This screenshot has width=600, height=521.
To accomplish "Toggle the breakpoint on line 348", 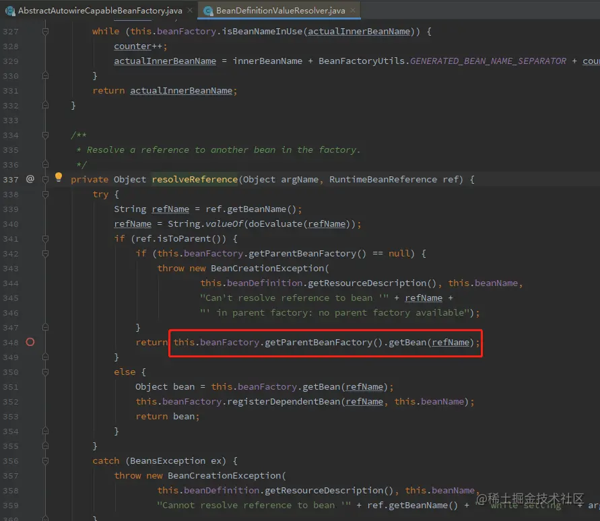I will tap(30, 342).
